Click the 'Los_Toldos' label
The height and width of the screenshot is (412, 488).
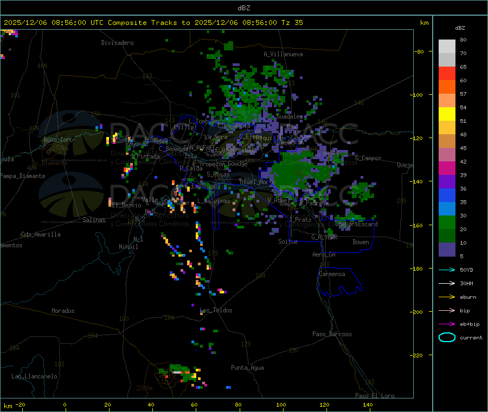[x=216, y=310]
